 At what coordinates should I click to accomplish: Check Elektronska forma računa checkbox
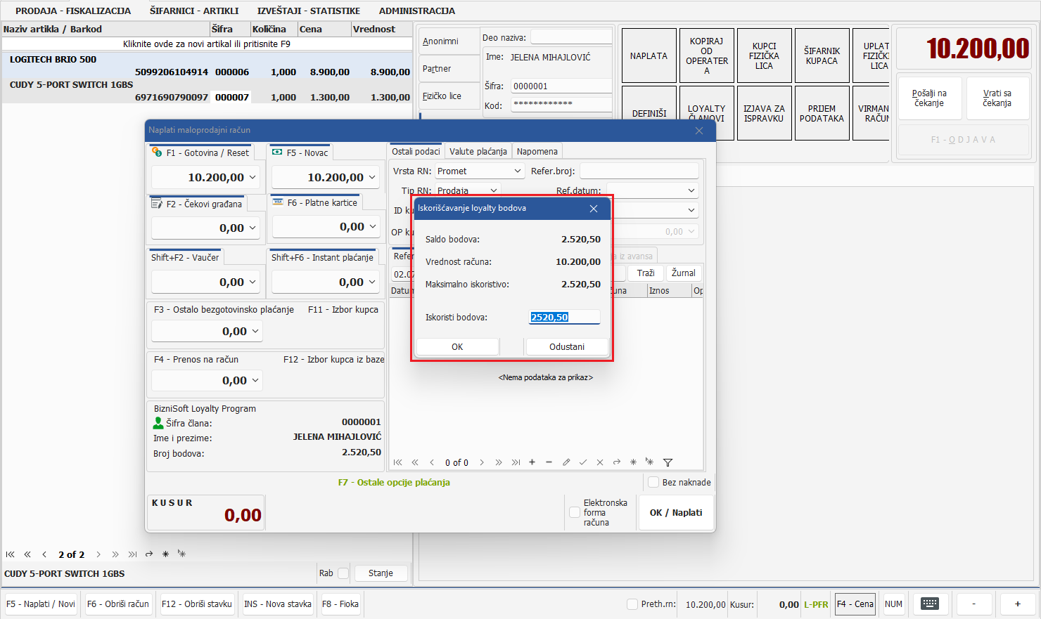point(575,513)
